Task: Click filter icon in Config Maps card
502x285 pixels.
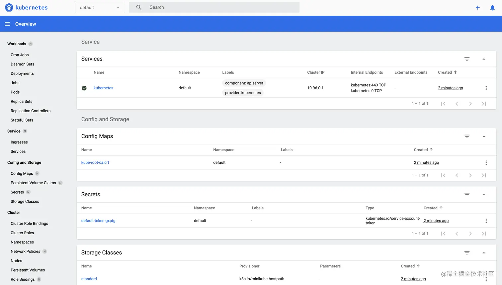Action: click(467, 136)
